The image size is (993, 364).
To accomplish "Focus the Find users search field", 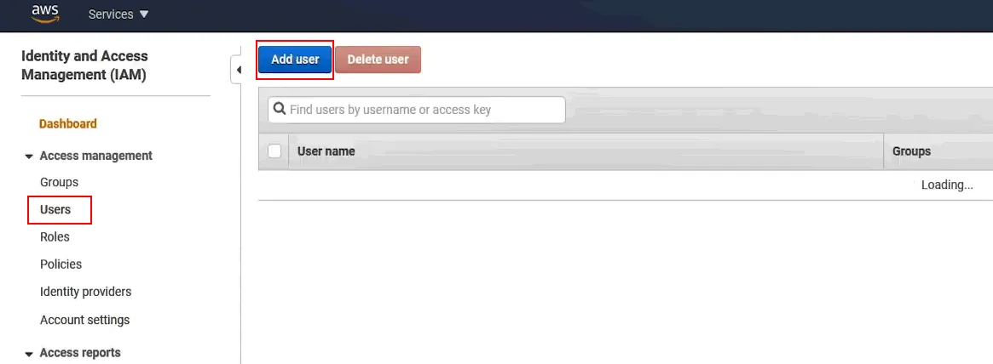I will coord(417,110).
